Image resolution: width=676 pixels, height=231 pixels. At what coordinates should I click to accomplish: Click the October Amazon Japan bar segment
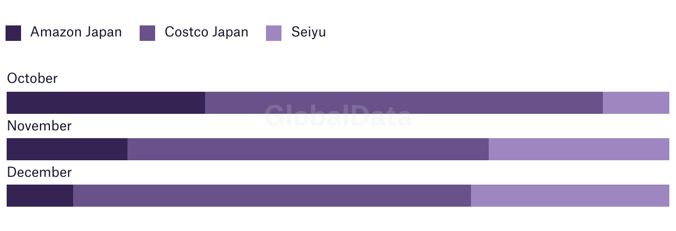[106, 103]
